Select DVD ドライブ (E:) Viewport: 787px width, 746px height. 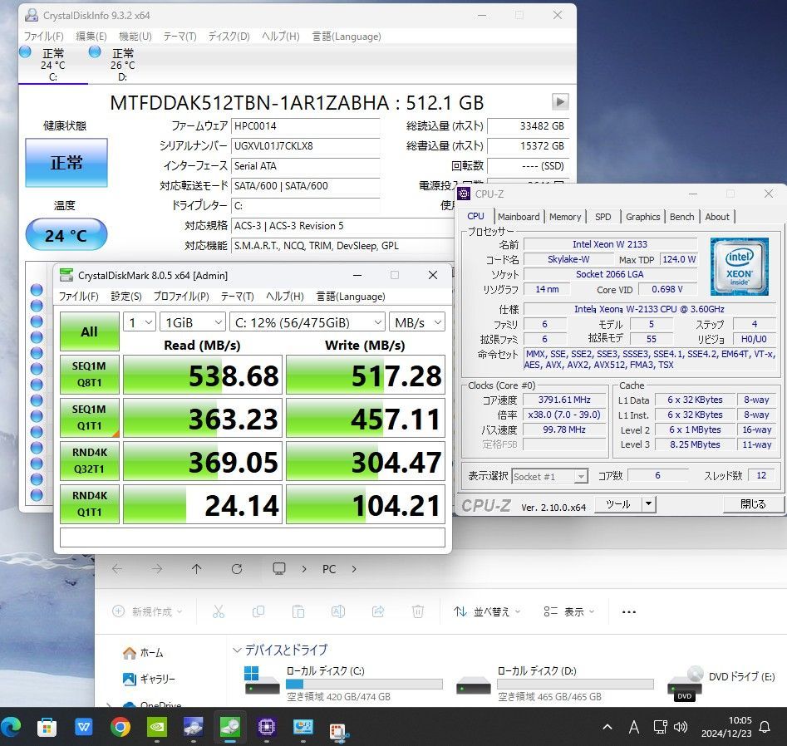(x=723, y=682)
